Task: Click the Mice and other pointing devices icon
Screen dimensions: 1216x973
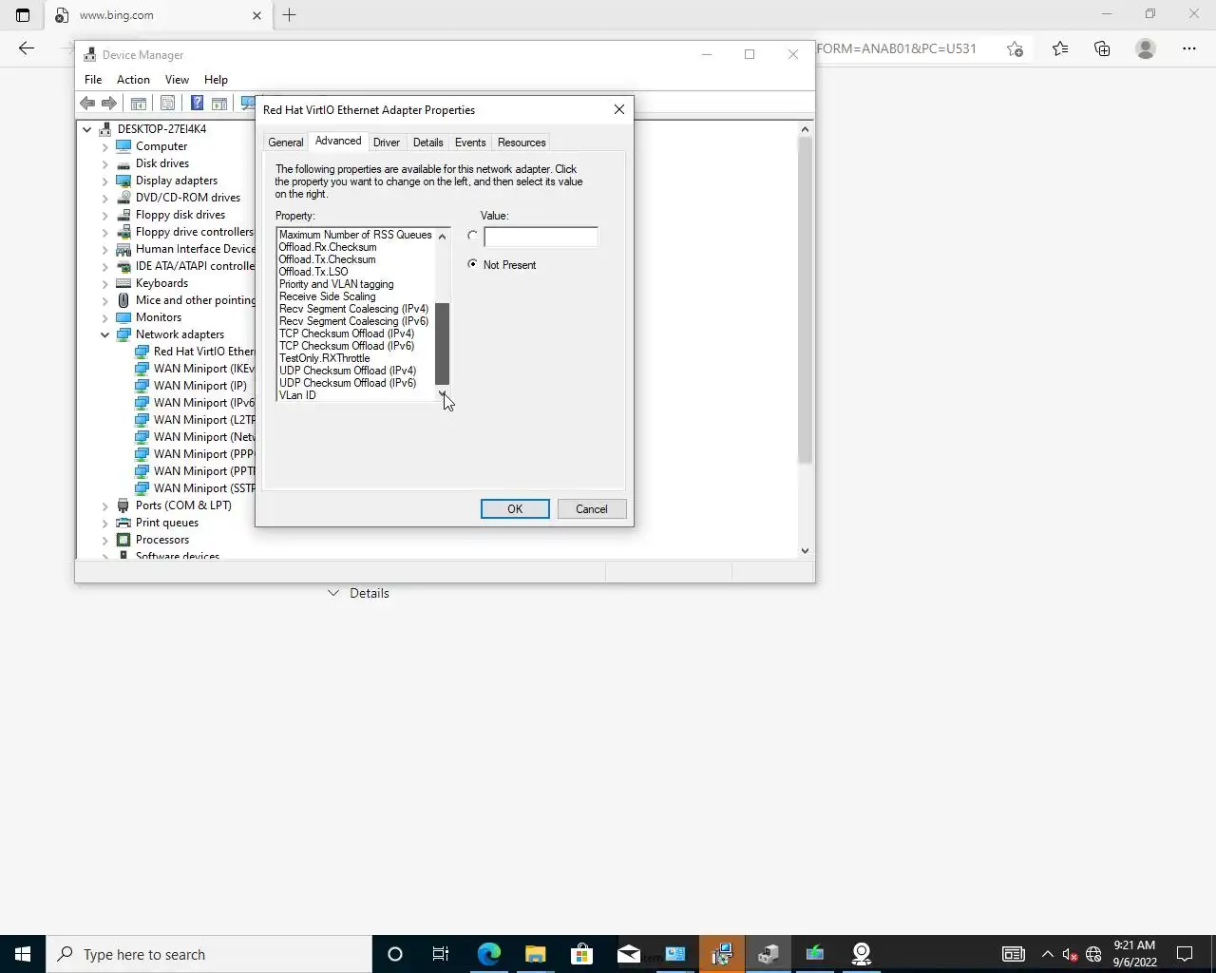Action: (123, 300)
